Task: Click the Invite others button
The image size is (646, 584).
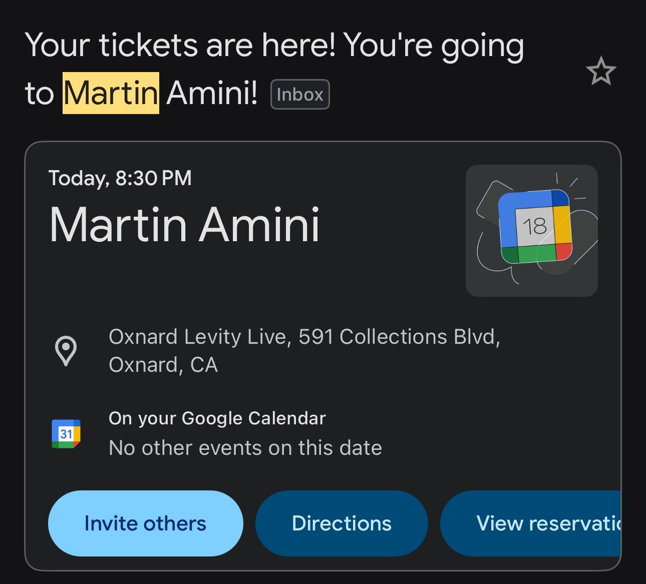Action: 145,523
